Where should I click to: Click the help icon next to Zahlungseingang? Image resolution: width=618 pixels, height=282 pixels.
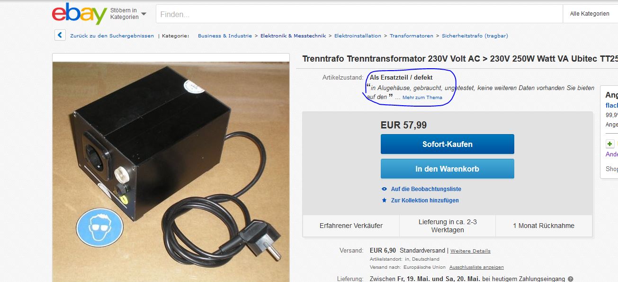[x=570, y=279]
